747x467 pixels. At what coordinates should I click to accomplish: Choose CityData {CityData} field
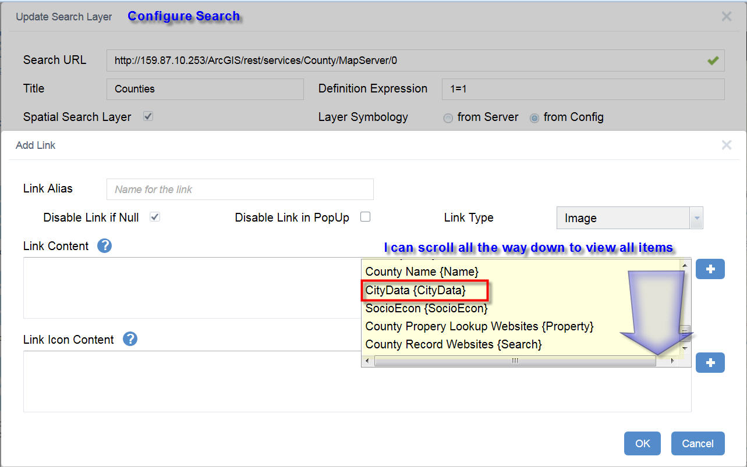[x=416, y=290]
